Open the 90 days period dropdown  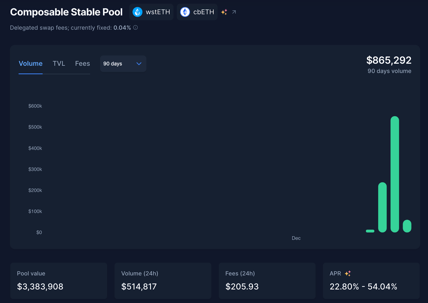pyautogui.click(x=123, y=64)
